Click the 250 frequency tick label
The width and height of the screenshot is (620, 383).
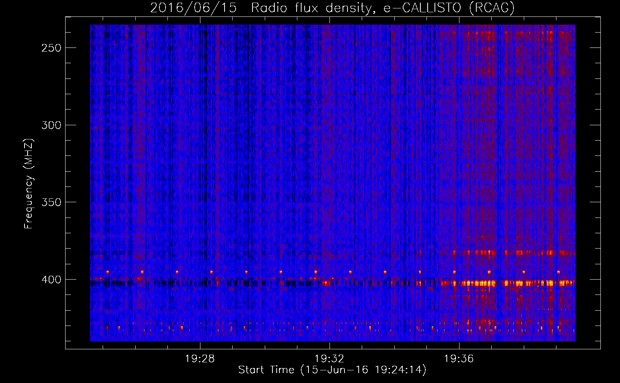51,48
